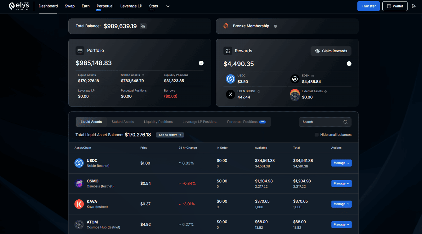Click the $4,490.35 rewards total
The image size is (422, 234).
pos(239,64)
